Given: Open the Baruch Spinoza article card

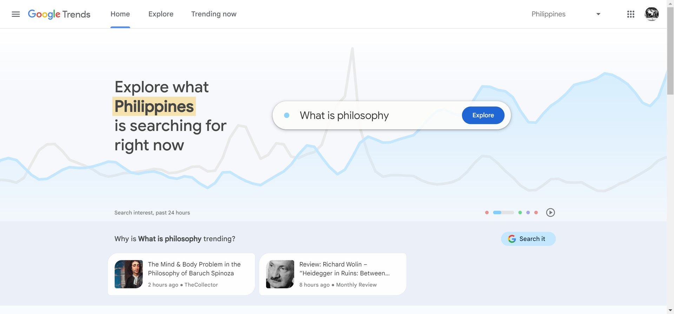Looking at the screenshot, I should click(181, 274).
